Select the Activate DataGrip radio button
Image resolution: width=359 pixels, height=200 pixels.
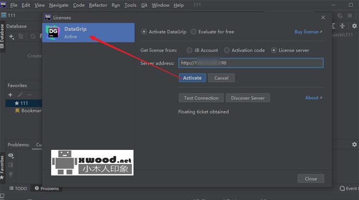[x=144, y=32]
